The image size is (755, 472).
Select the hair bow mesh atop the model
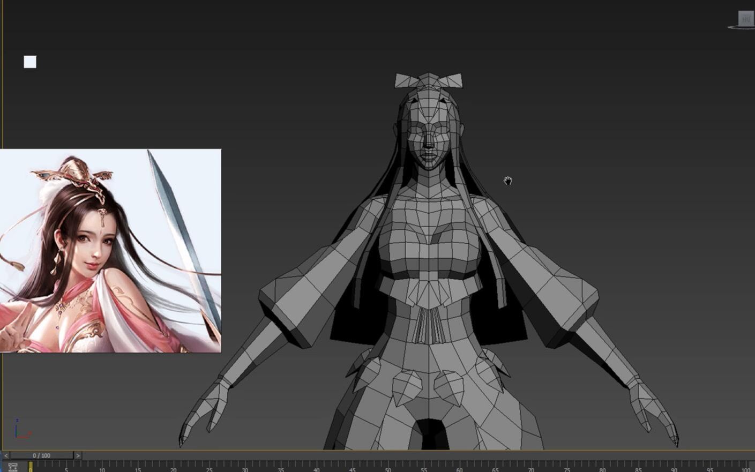tap(428, 81)
